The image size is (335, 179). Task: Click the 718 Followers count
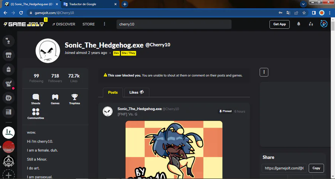click(x=55, y=78)
